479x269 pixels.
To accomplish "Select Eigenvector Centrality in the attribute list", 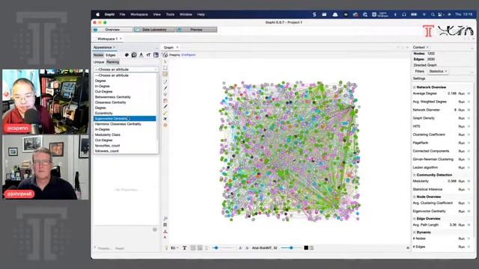I will pos(125,118).
